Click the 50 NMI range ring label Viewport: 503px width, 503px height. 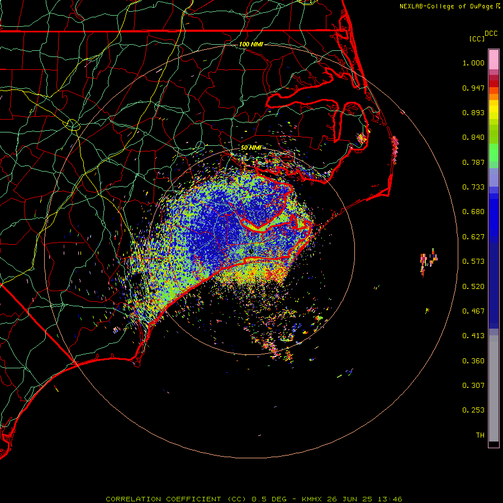pyautogui.click(x=251, y=148)
